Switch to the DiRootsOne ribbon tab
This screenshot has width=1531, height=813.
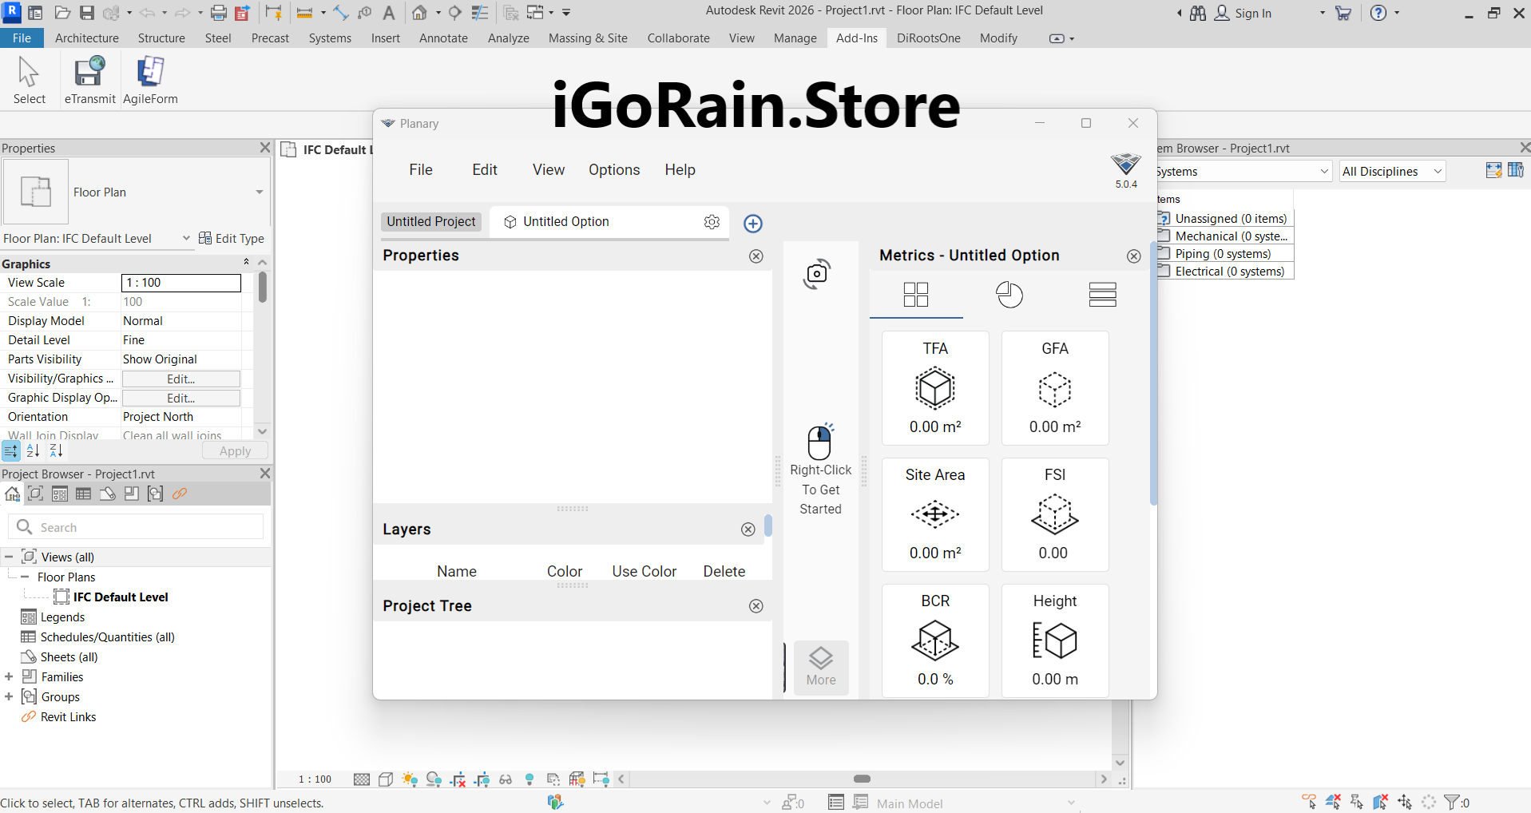click(x=928, y=38)
